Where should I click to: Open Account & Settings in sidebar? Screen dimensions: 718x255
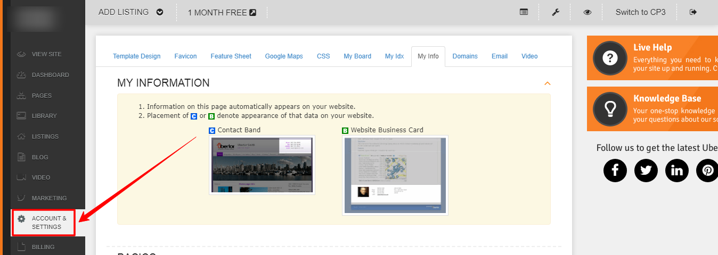click(44, 223)
